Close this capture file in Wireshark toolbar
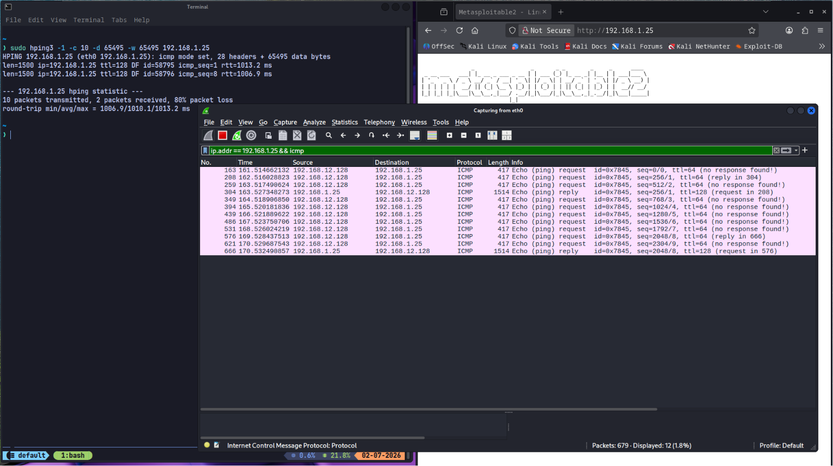 (297, 135)
